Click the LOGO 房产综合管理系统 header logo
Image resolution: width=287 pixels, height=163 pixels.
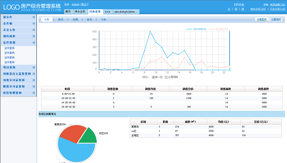[x=32, y=7]
